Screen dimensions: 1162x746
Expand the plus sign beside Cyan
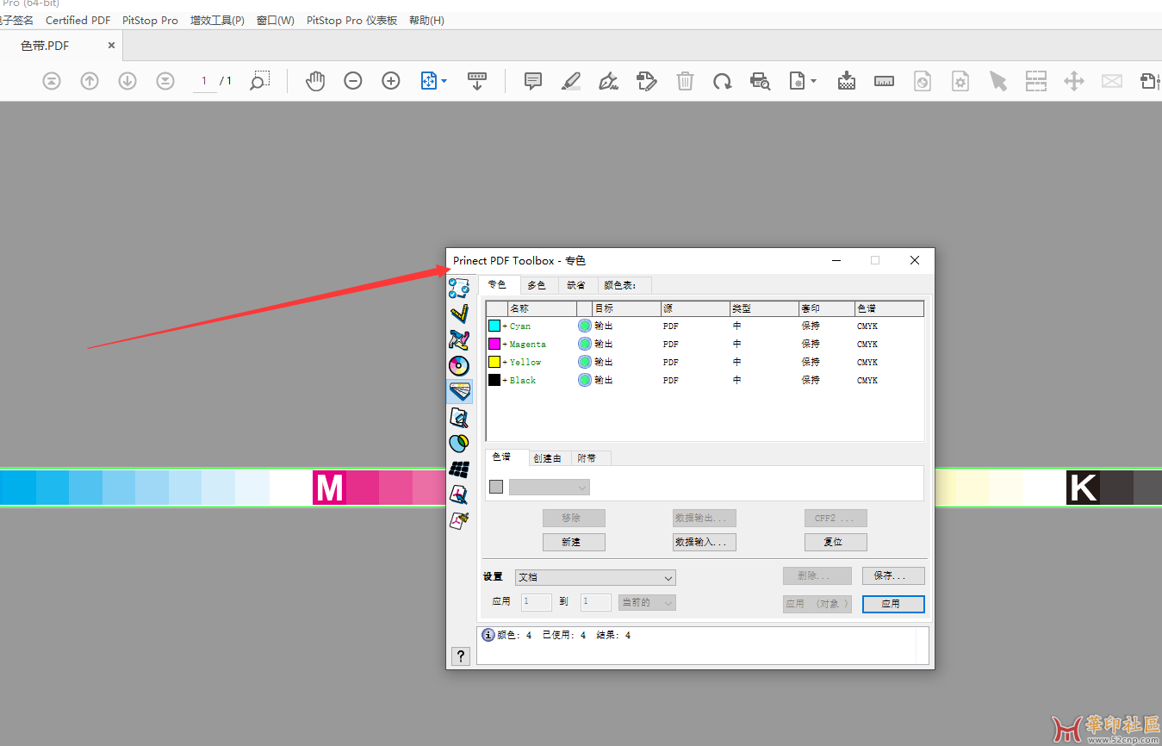click(505, 326)
